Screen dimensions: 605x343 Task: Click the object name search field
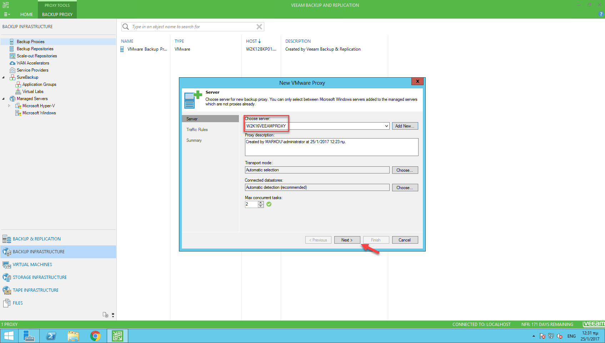click(x=193, y=27)
